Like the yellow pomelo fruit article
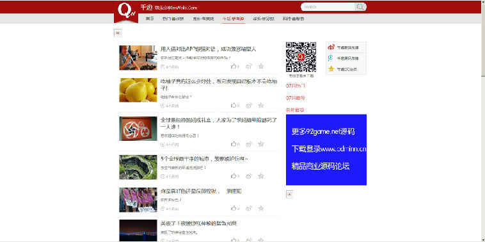The width and height of the screenshot is (485, 242). pos(234,106)
